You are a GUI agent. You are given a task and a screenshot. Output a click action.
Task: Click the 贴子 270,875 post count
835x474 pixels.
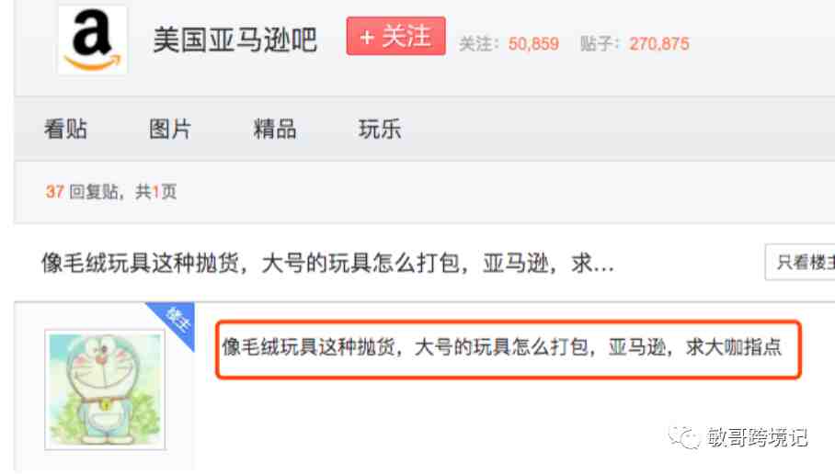(635, 43)
